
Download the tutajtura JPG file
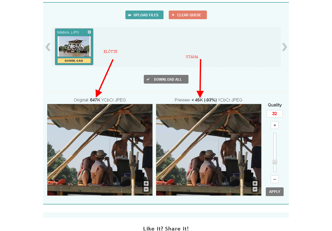pyautogui.click(x=74, y=61)
